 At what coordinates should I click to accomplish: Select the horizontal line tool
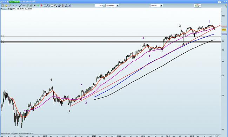tap(24, 6)
